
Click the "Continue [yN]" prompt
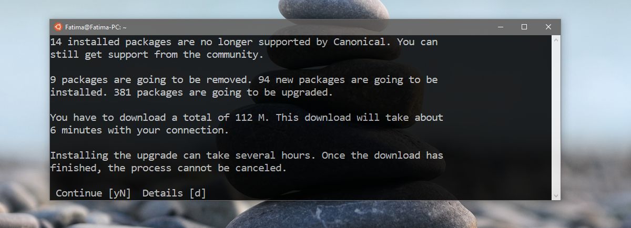point(93,193)
